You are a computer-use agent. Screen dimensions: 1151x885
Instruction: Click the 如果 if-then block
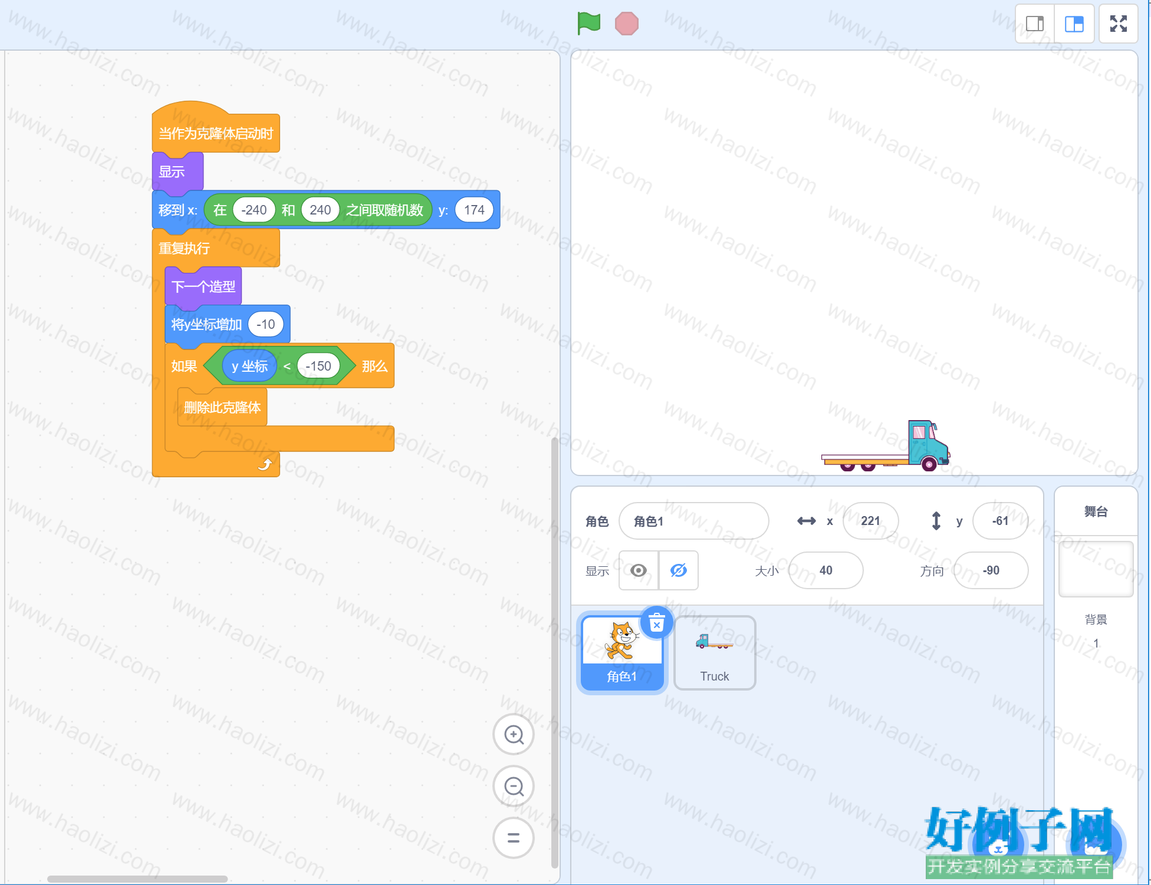tap(184, 366)
